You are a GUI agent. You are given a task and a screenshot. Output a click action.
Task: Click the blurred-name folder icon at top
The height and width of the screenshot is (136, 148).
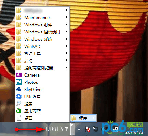coord(18,10)
